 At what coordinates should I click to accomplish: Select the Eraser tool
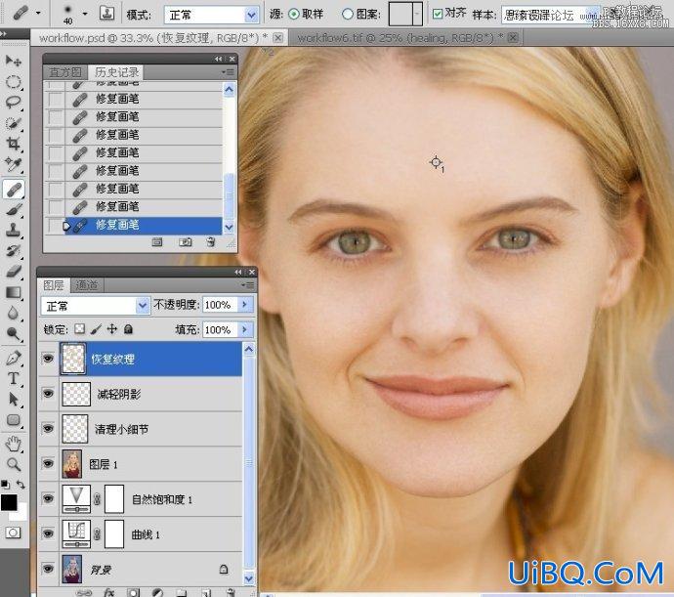(14, 272)
